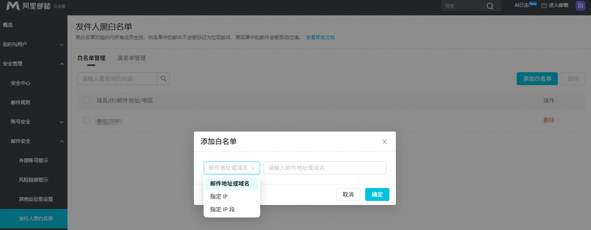
Task: Switch to 黑名单管理 tab
Action: 132,58
